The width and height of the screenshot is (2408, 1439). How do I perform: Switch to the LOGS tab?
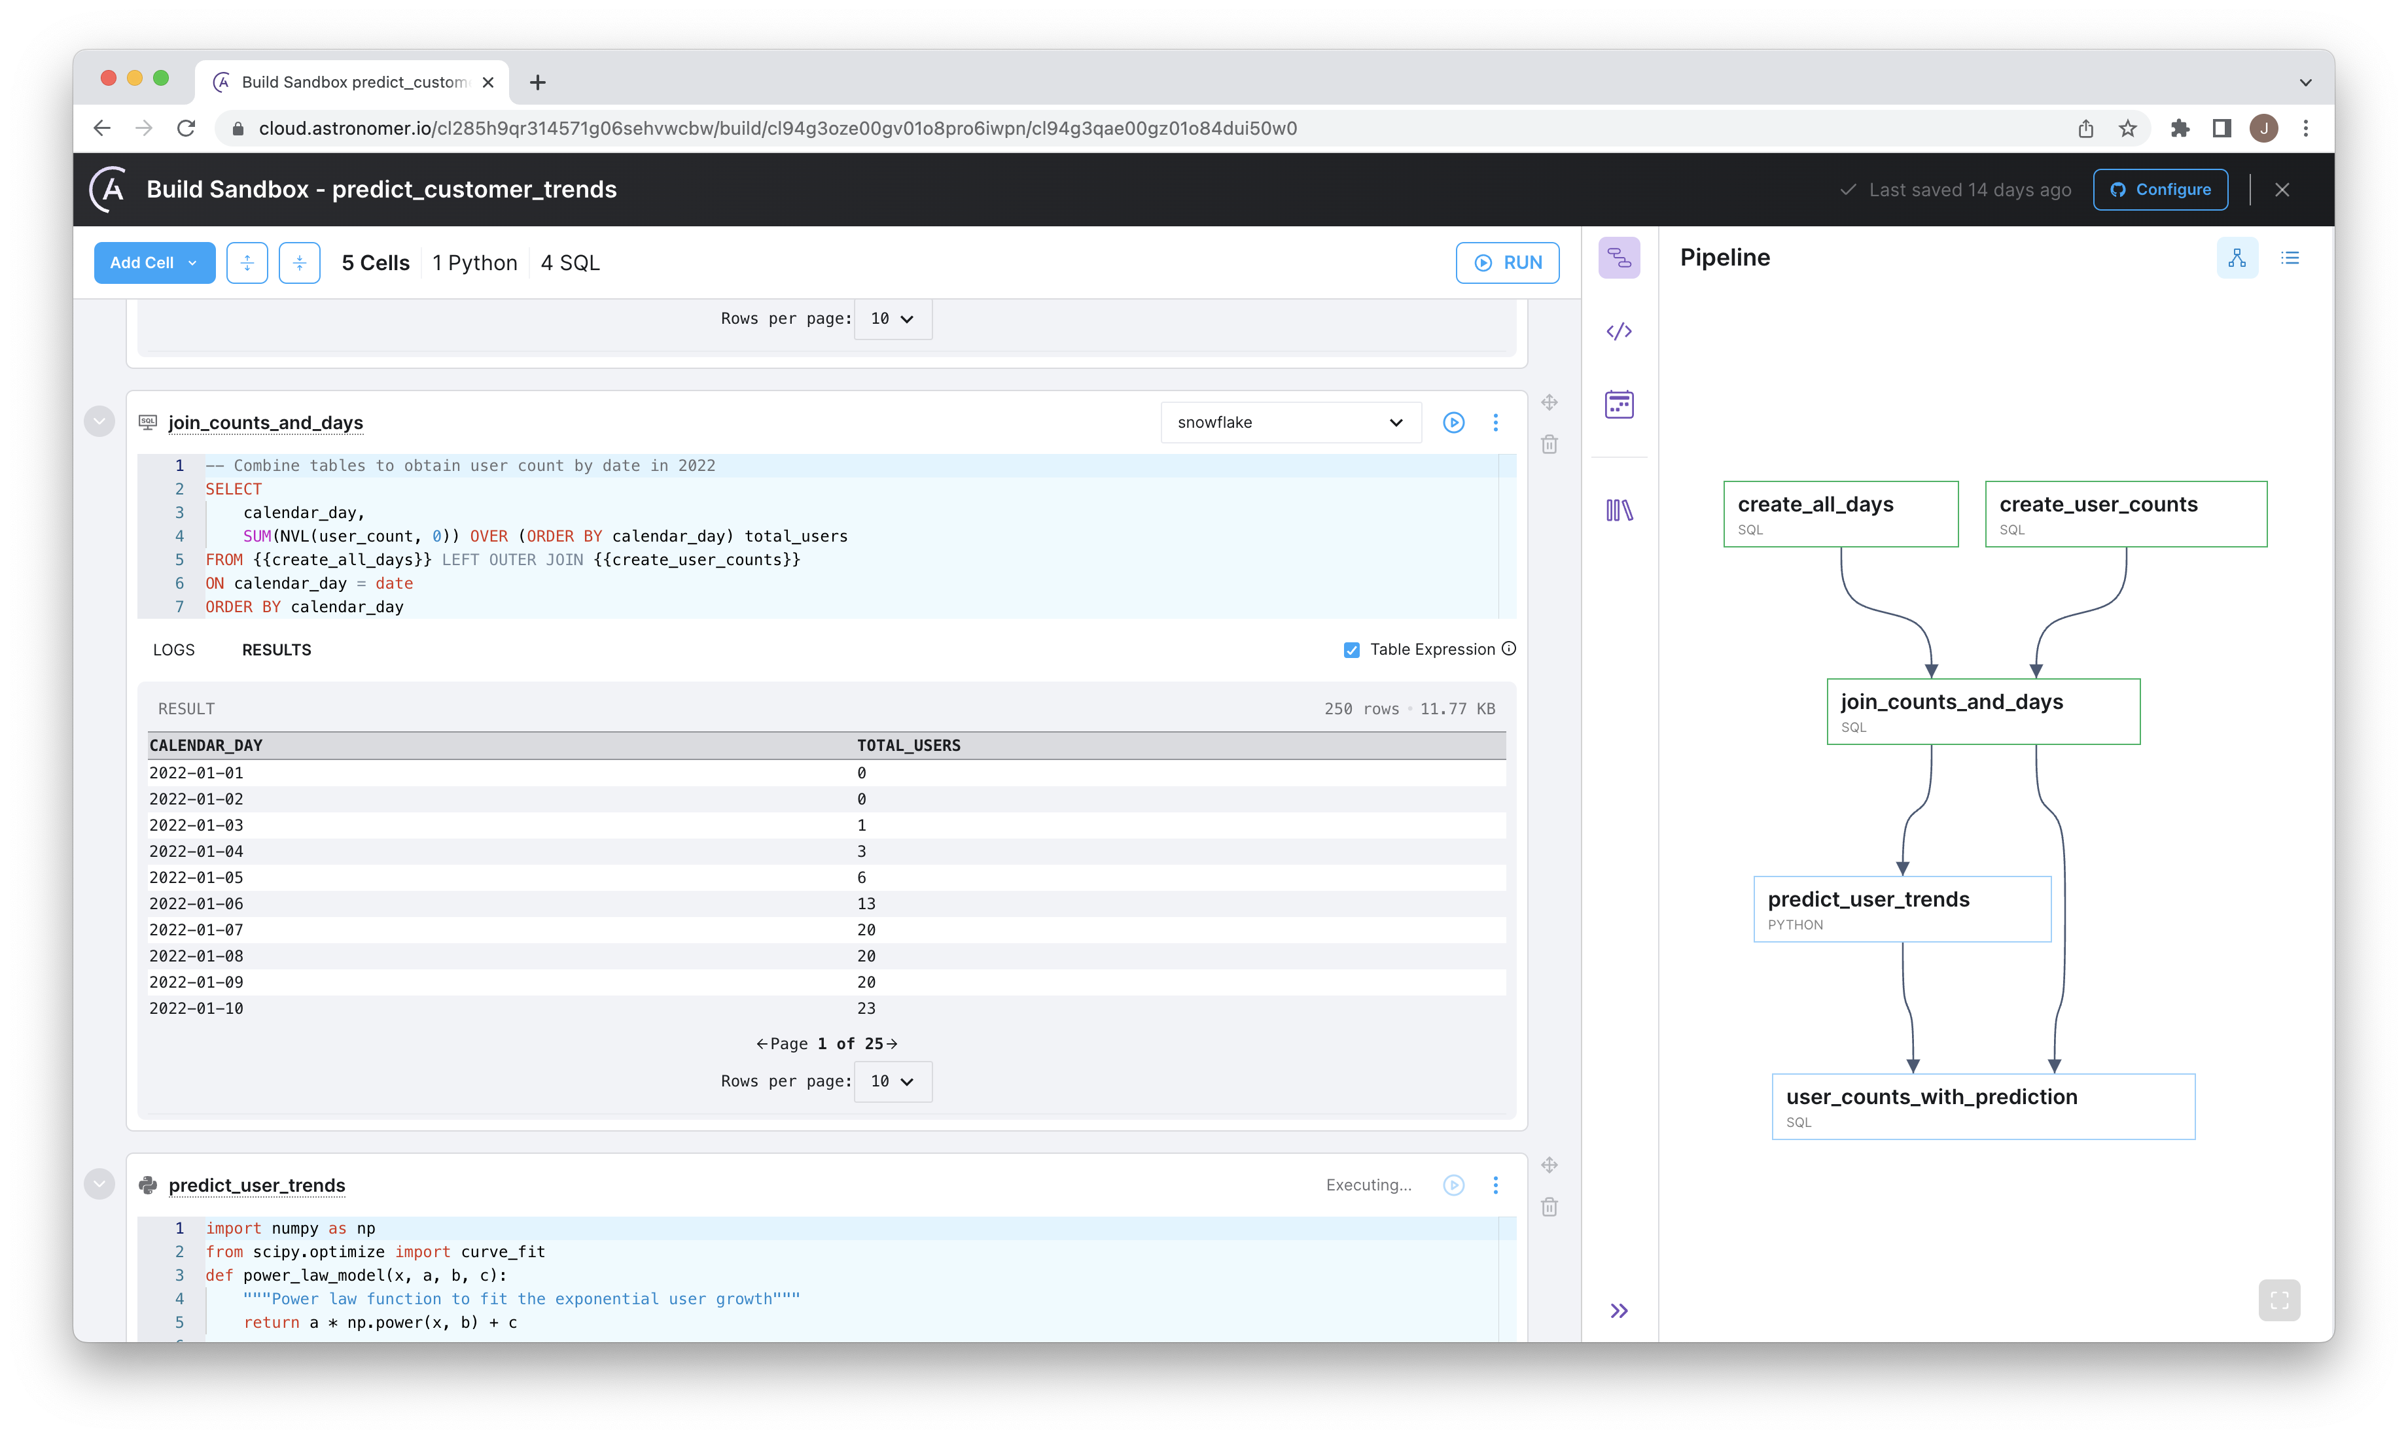[173, 650]
